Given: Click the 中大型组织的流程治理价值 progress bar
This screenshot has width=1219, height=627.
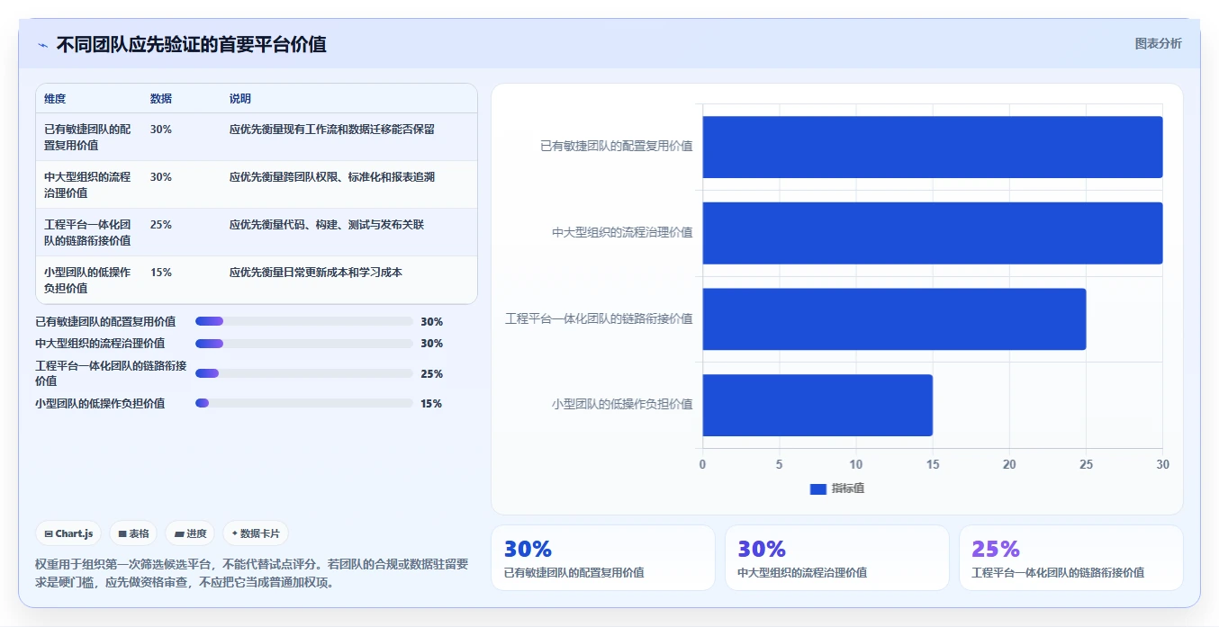Looking at the screenshot, I should (303, 344).
